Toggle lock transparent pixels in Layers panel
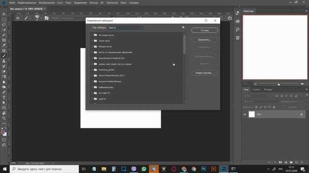The image size is (309, 173). tap(256, 107)
